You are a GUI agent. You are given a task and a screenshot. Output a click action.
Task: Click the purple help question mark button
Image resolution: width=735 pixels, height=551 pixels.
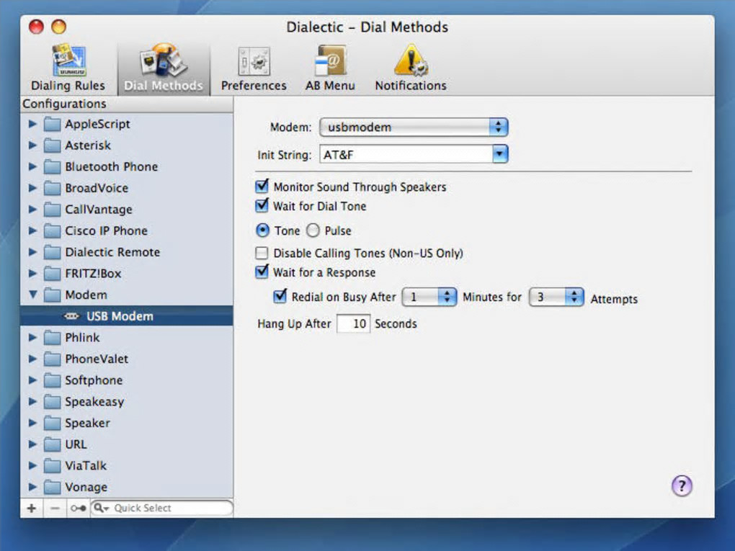682,485
